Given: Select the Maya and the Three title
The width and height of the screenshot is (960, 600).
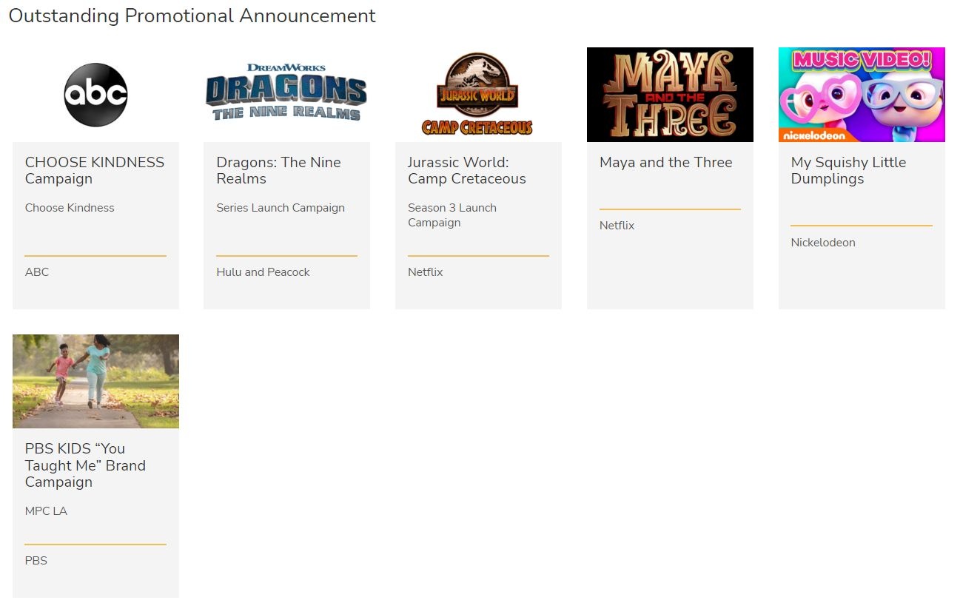Looking at the screenshot, I should (665, 163).
